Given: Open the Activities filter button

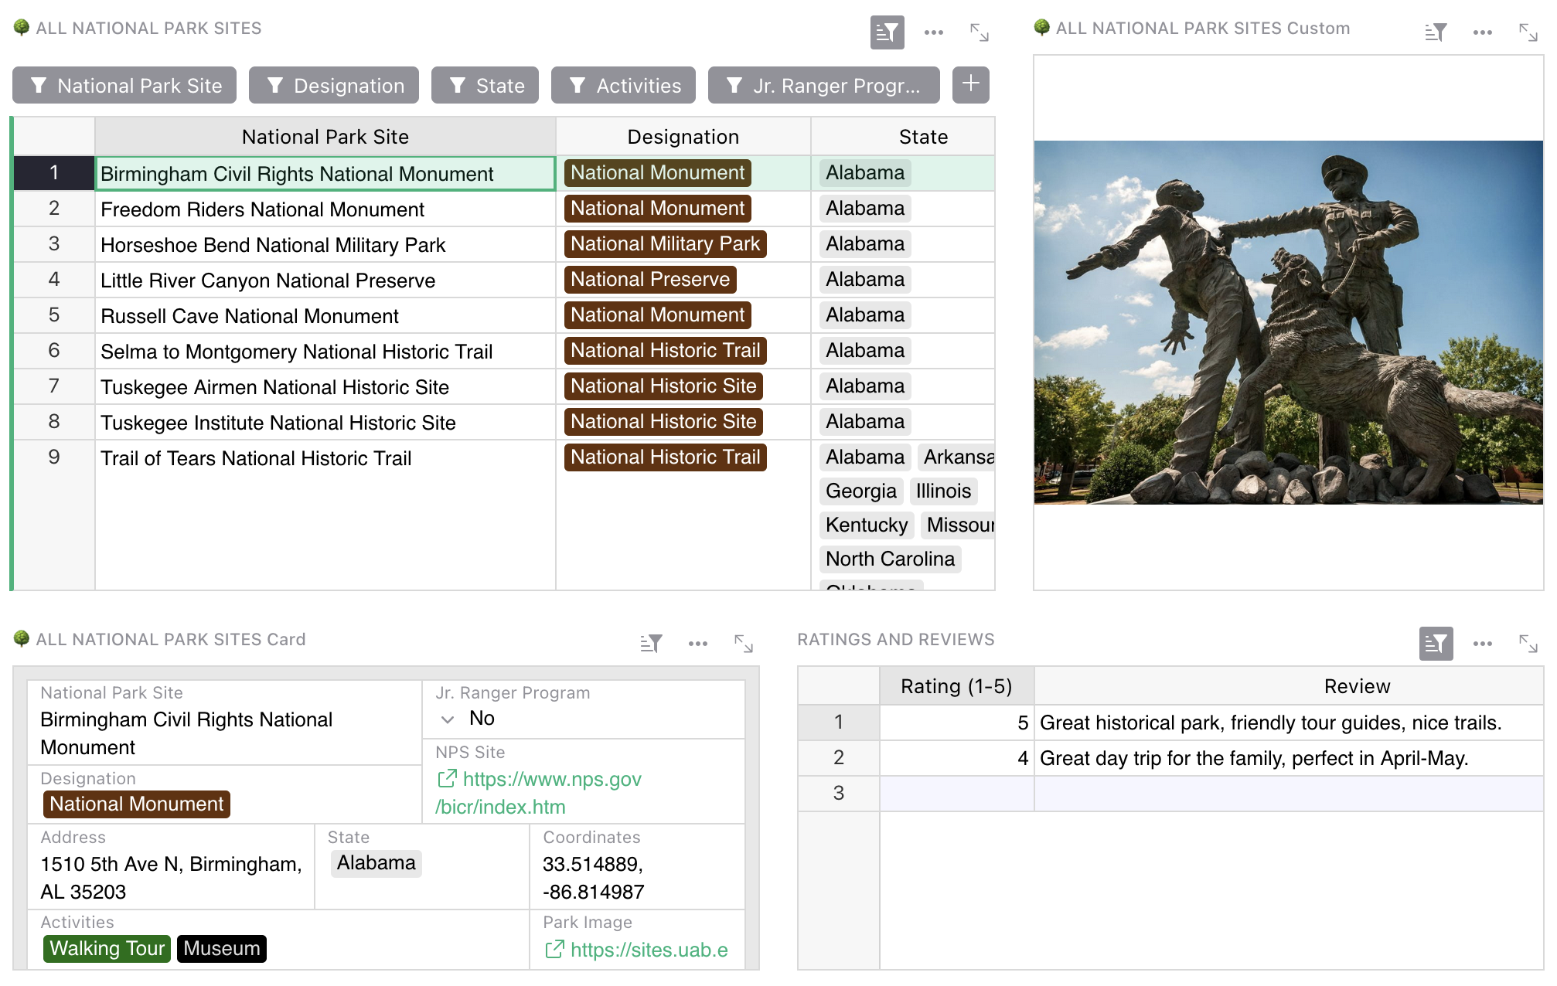Looking at the screenshot, I should [x=623, y=86].
